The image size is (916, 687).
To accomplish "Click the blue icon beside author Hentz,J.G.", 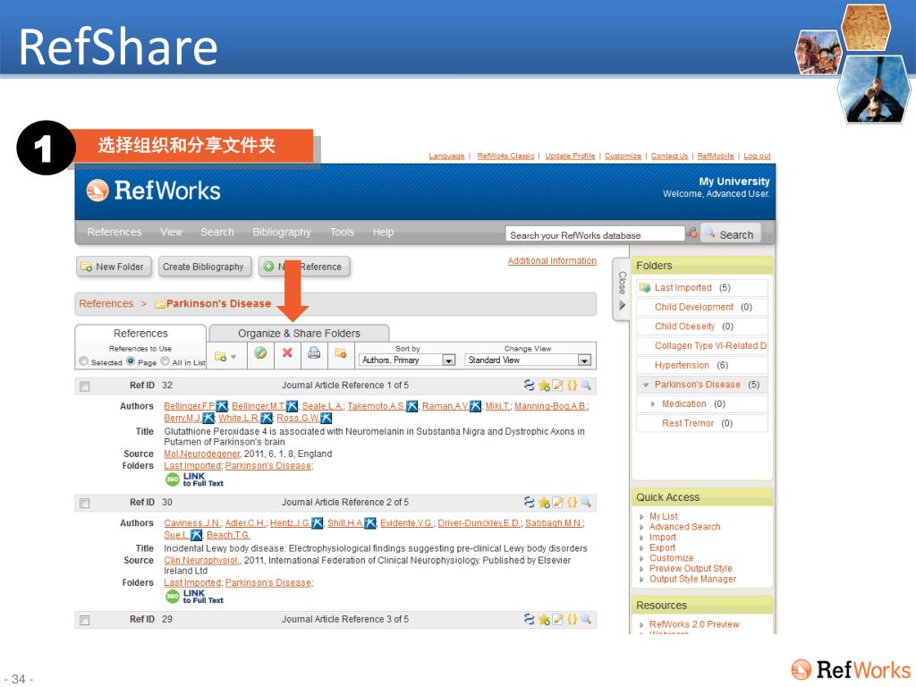I will (x=317, y=522).
